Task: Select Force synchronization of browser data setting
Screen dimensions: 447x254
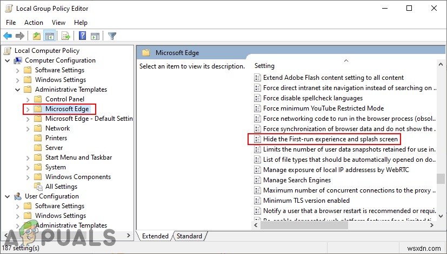Action: pos(349,129)
